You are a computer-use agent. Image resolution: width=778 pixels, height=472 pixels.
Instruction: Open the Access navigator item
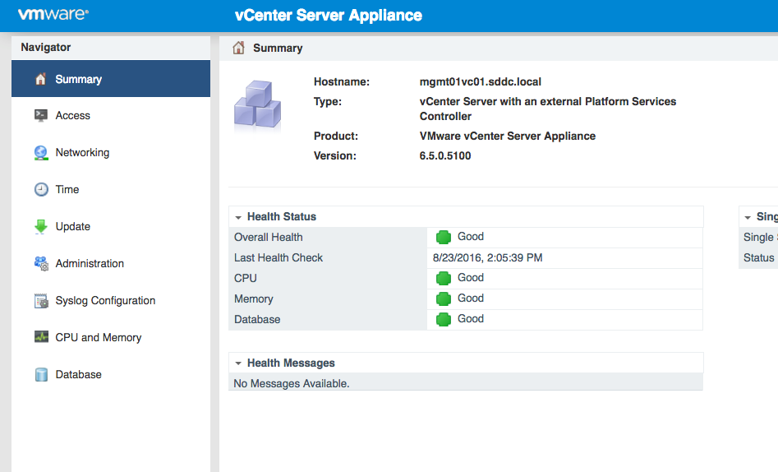[111, 115]
